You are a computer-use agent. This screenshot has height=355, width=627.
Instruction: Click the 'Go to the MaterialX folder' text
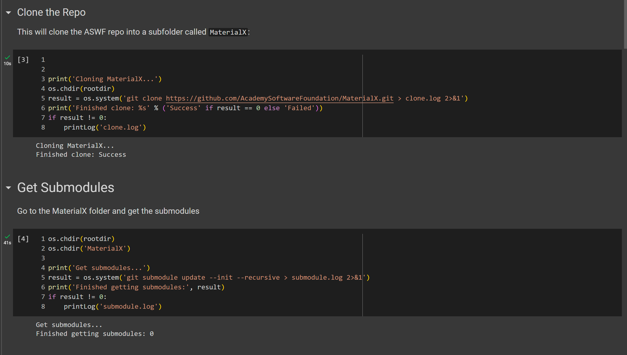point(108,211)
